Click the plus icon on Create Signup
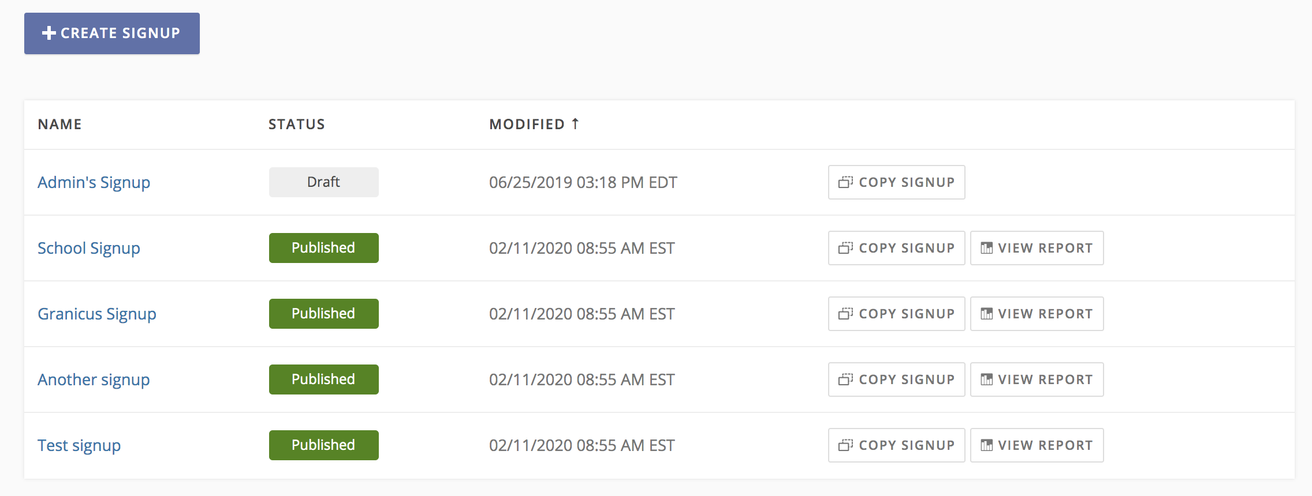Viewport: 1312px width, 496px height. [49, 33]
